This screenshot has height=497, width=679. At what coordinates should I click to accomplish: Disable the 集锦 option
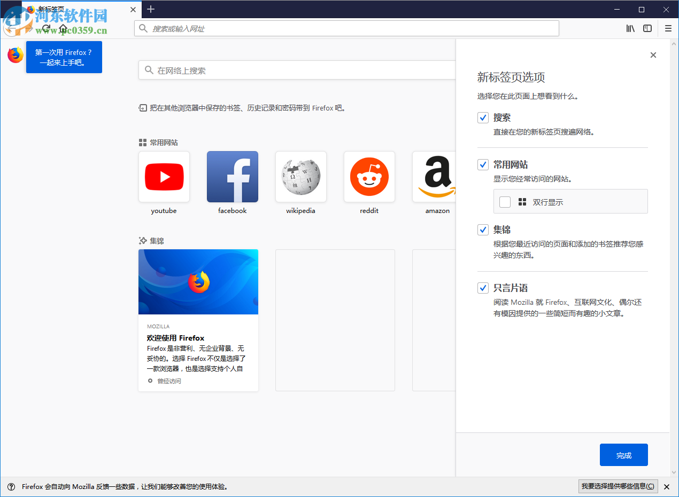[483, 230]
